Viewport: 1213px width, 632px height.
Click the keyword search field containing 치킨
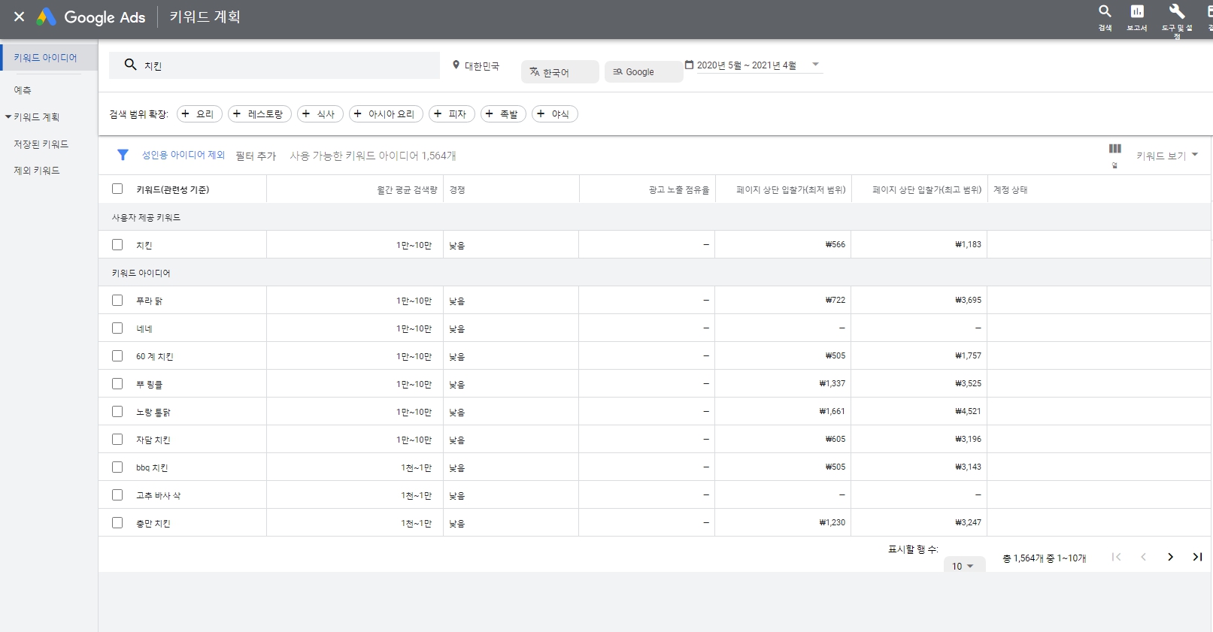point(286,65)
